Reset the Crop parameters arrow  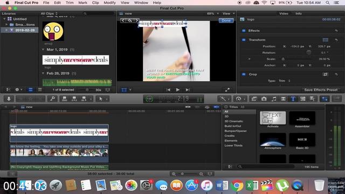[336, 74]
